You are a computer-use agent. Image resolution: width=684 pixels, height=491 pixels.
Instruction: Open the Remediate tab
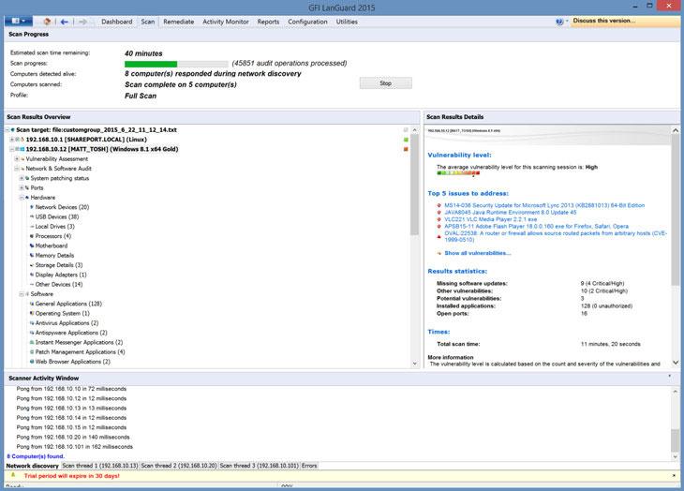178,22
